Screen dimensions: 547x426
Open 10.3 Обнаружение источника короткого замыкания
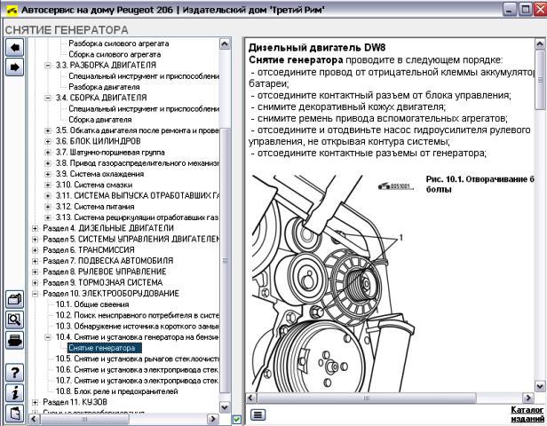click(x=137, y=326)
